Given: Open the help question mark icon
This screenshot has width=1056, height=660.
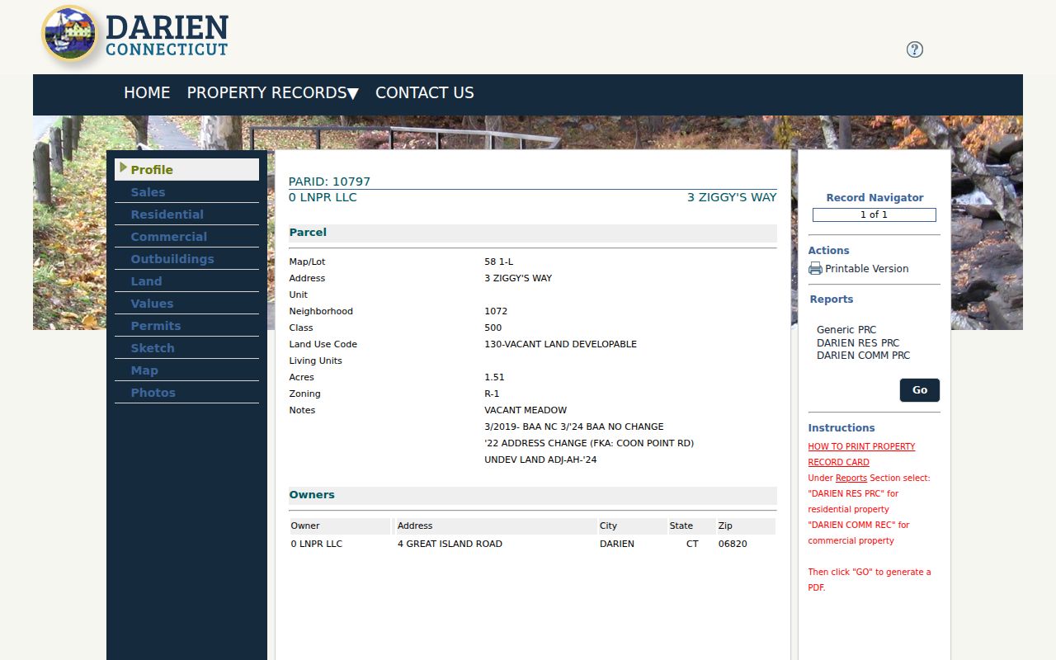Looking at the screenshot, I should point(914,49).
